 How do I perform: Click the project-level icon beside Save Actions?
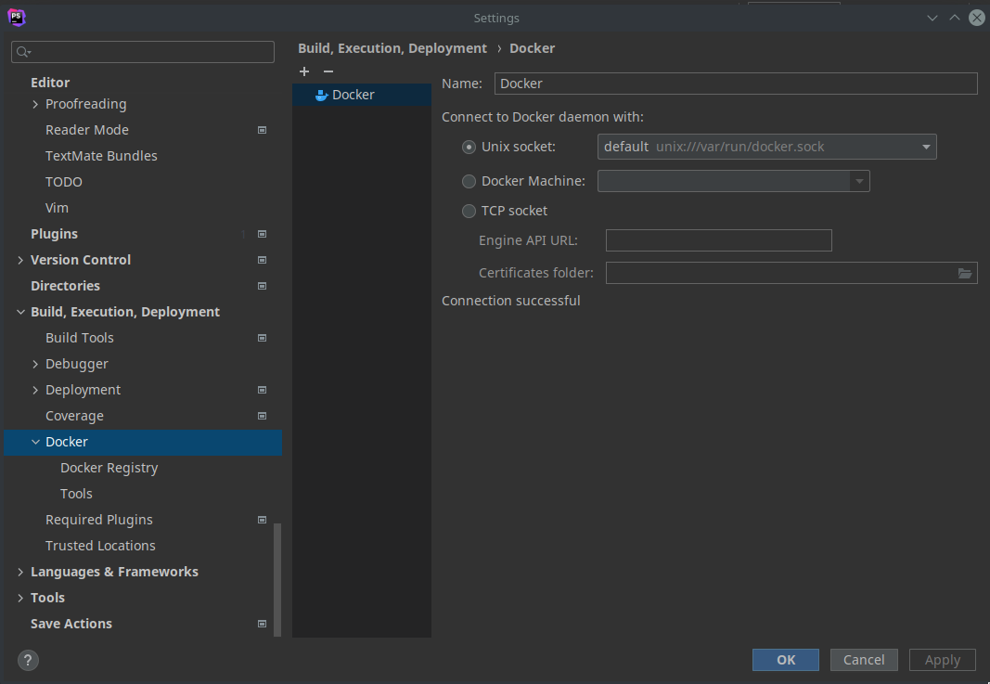[262, 624]
